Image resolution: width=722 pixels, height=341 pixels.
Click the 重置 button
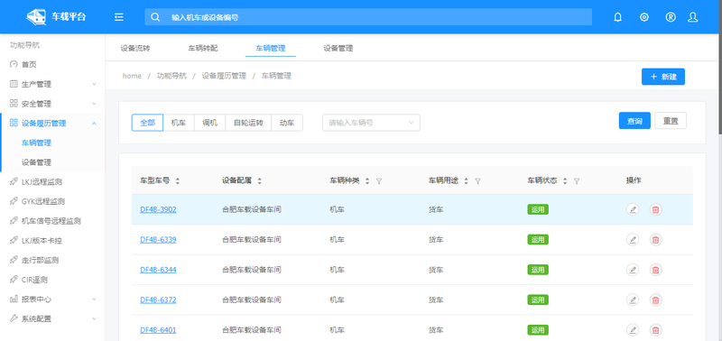tap(671, 121)
